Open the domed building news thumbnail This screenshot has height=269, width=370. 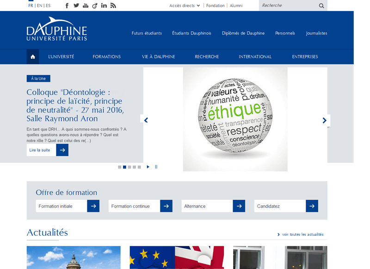point(74,257)
